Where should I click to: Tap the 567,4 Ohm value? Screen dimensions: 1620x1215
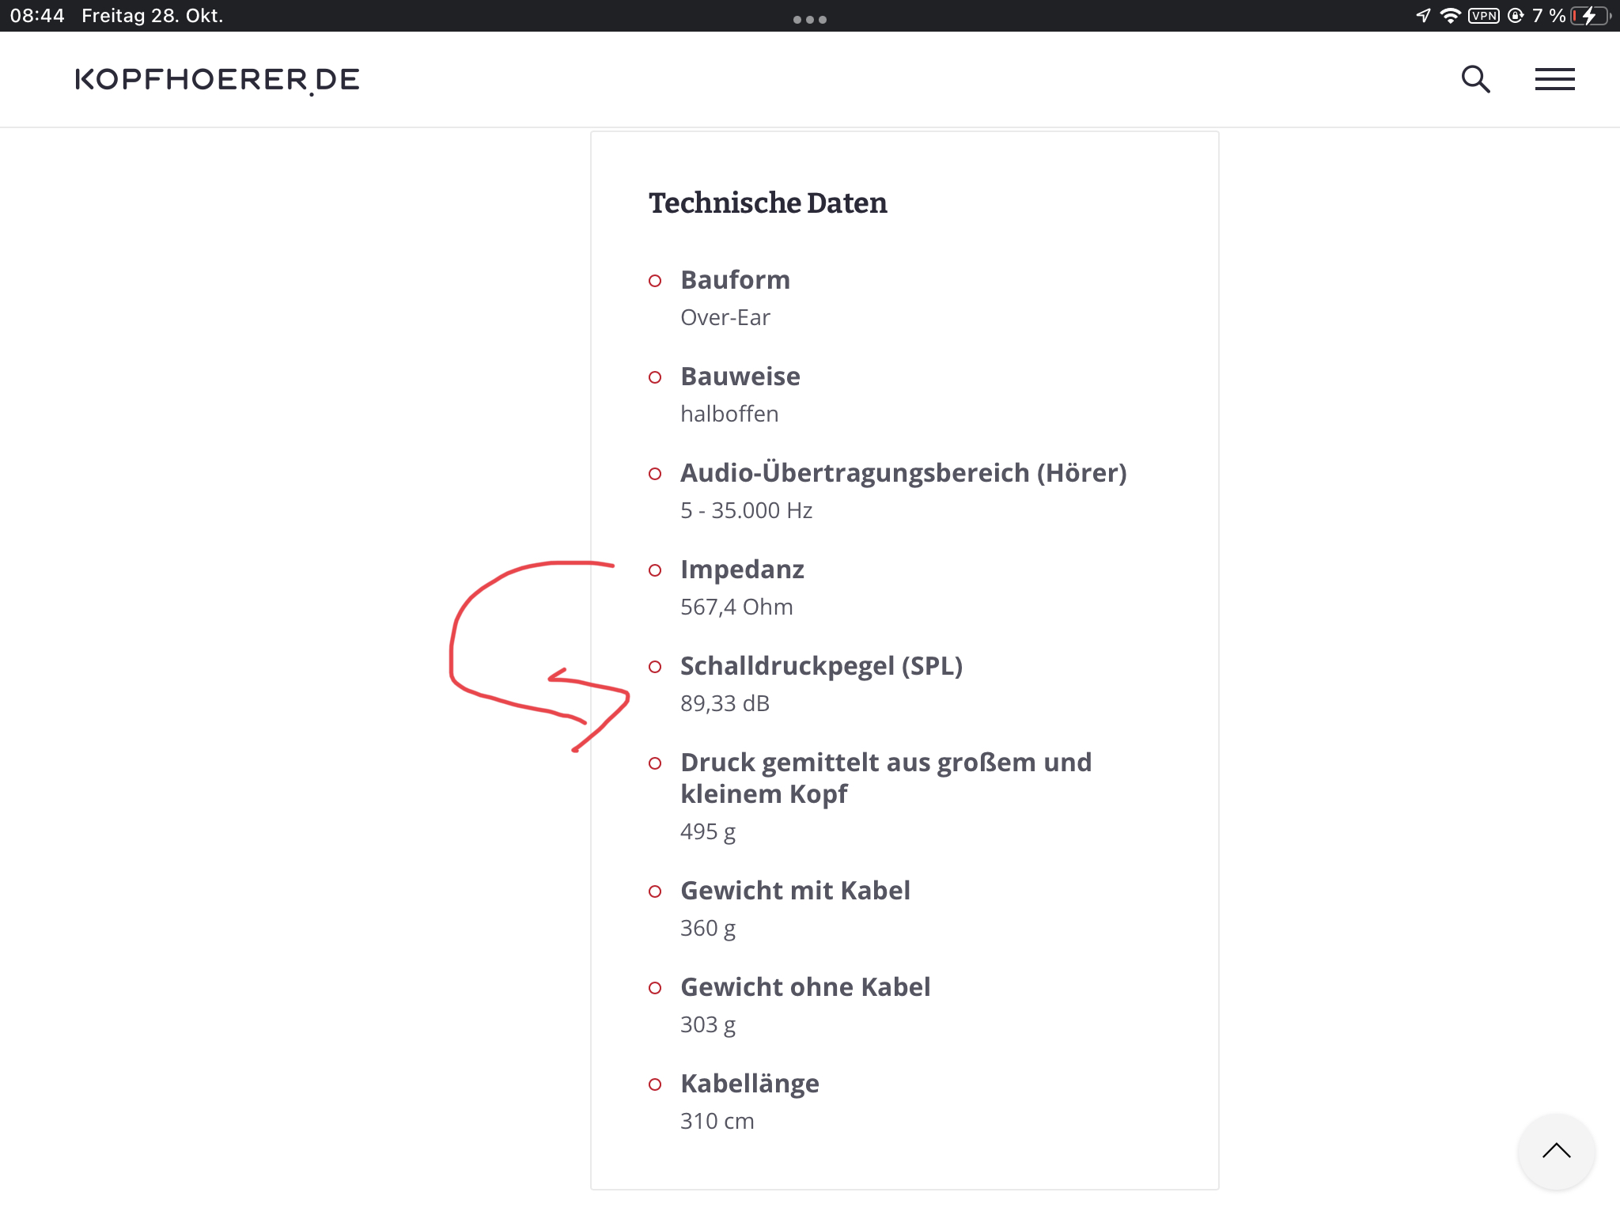(x=736, y=607)
